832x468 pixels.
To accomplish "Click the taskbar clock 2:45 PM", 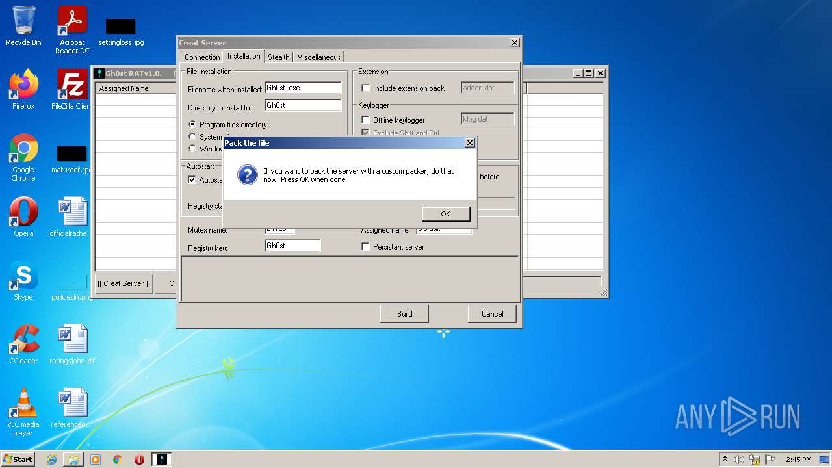I will (798, 460).
